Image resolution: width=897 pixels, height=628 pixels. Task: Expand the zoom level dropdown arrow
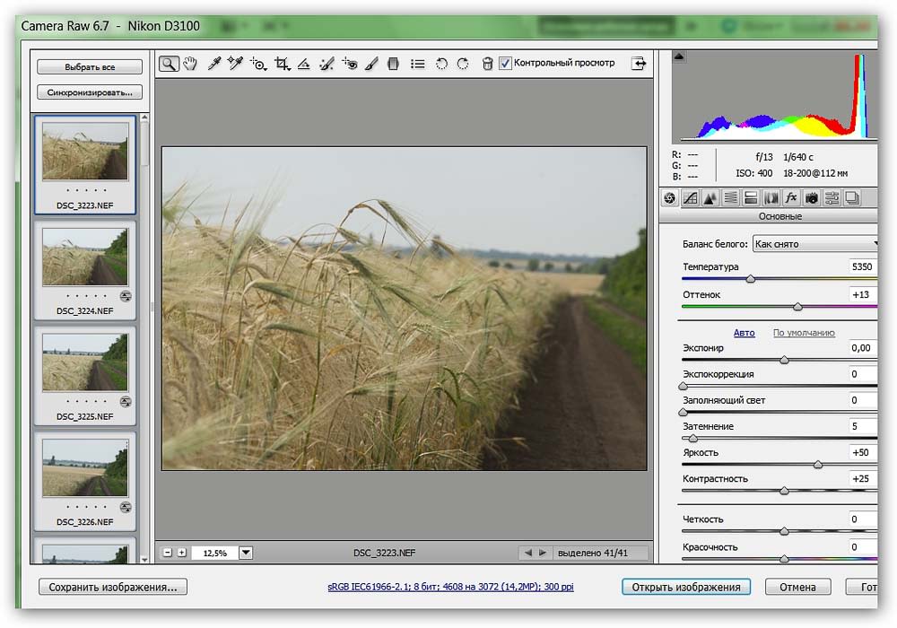(x=246, y=554)
